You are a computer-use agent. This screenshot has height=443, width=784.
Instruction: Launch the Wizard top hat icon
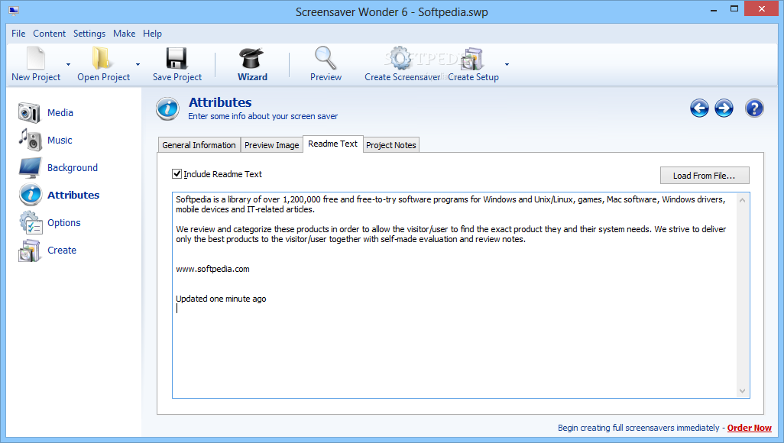251,58
